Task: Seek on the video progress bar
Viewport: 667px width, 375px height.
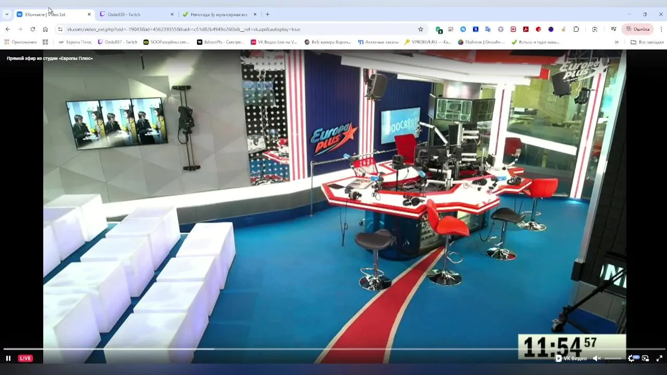Action: [333, 349]
